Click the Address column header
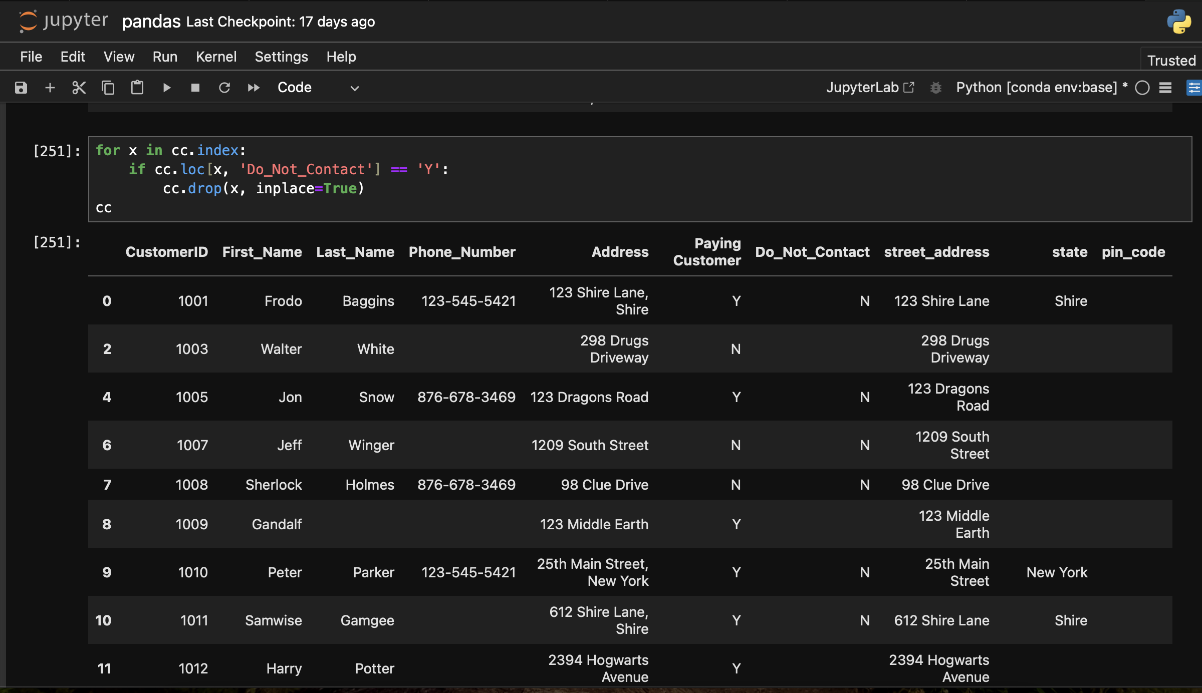The height and width of the screenshot is (693, 1202). point(620,252)
